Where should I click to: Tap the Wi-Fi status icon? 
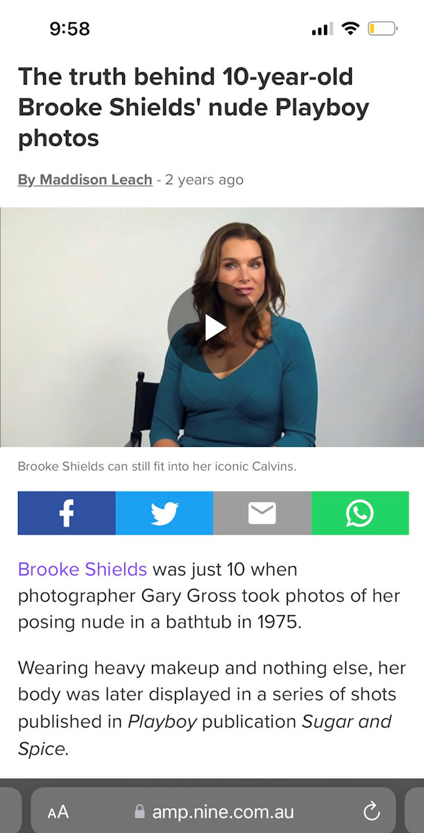[x=350, y=28]
